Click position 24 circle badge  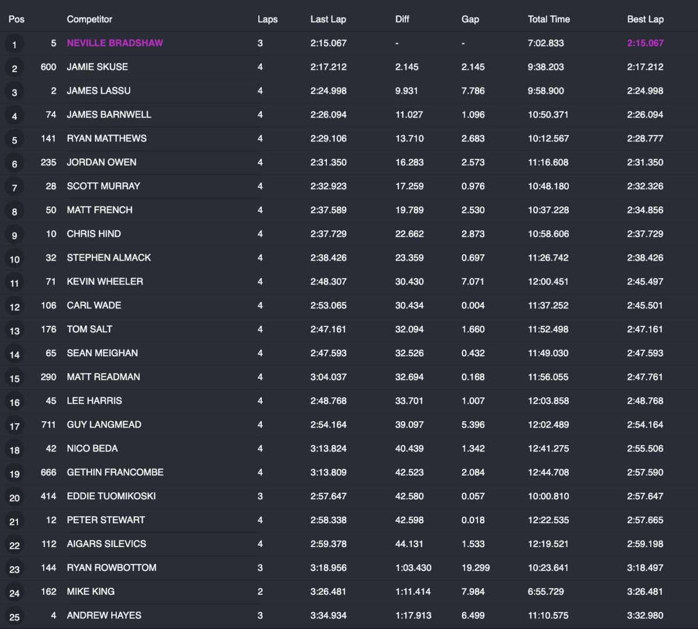[15, 594]
